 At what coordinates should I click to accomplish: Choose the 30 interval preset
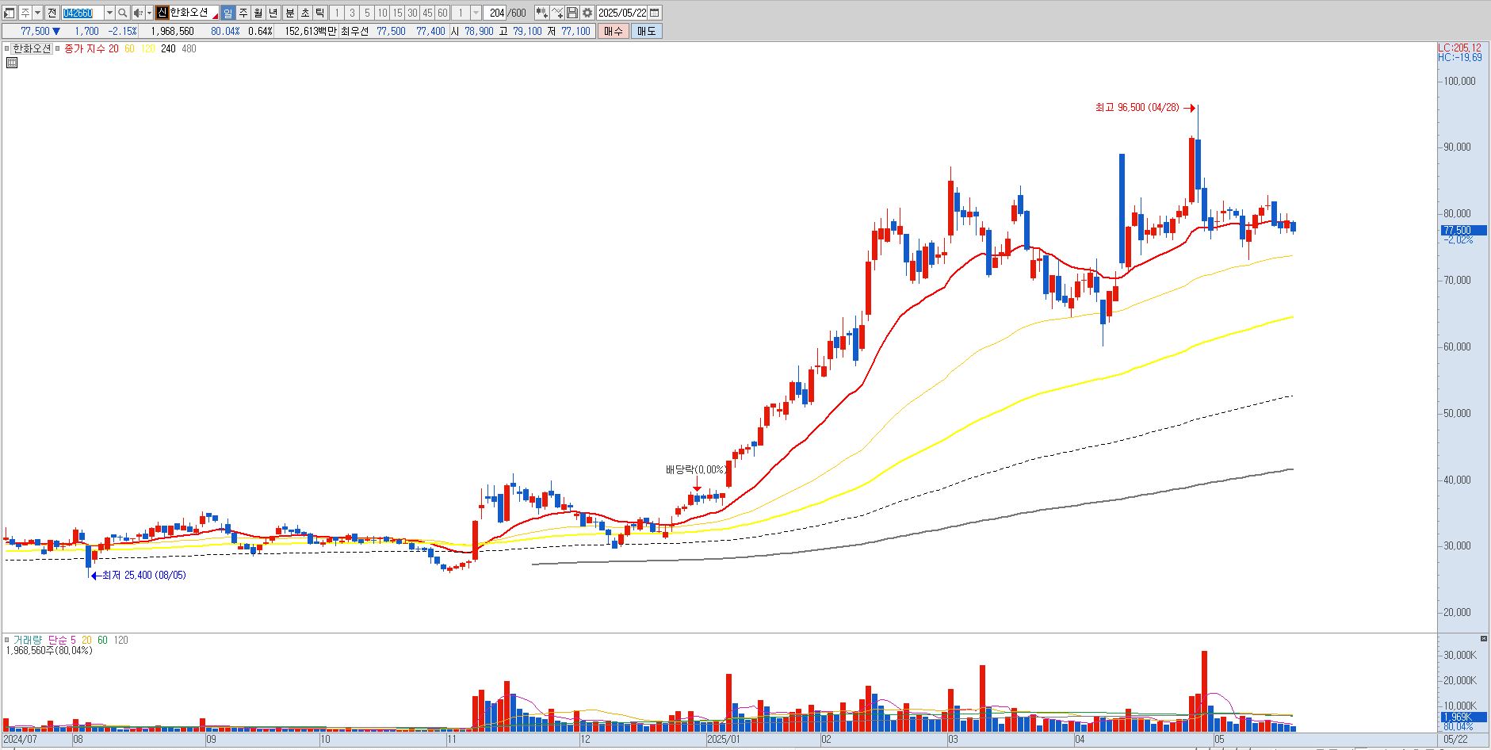412,13
